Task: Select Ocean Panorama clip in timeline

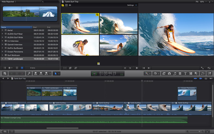Action: click(x=187, y=93)
